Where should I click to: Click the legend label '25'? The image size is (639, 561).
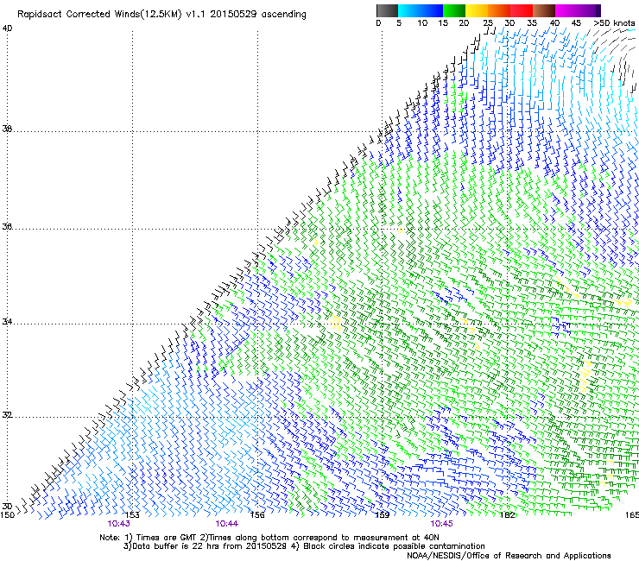(488, 23)
